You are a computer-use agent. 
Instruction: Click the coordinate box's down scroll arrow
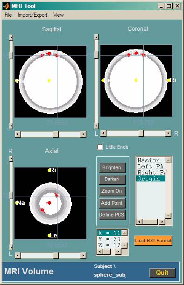tap(124, 245)
